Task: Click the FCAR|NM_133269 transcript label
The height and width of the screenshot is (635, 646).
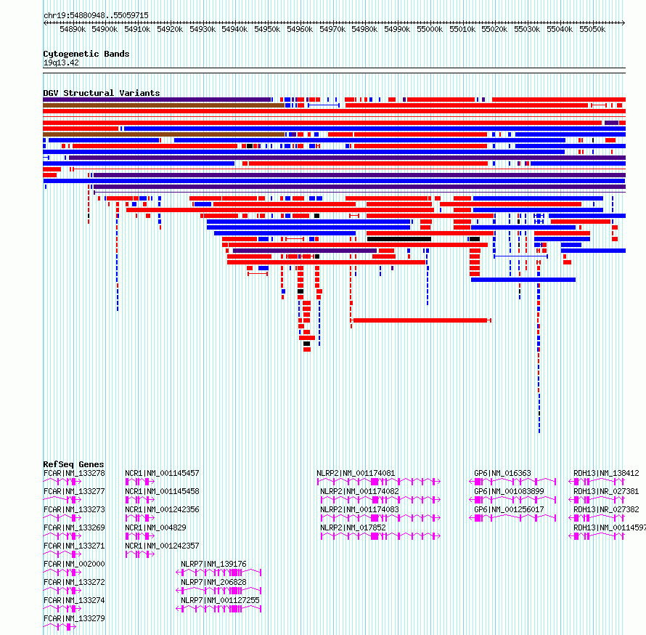Action: point(74,527)
